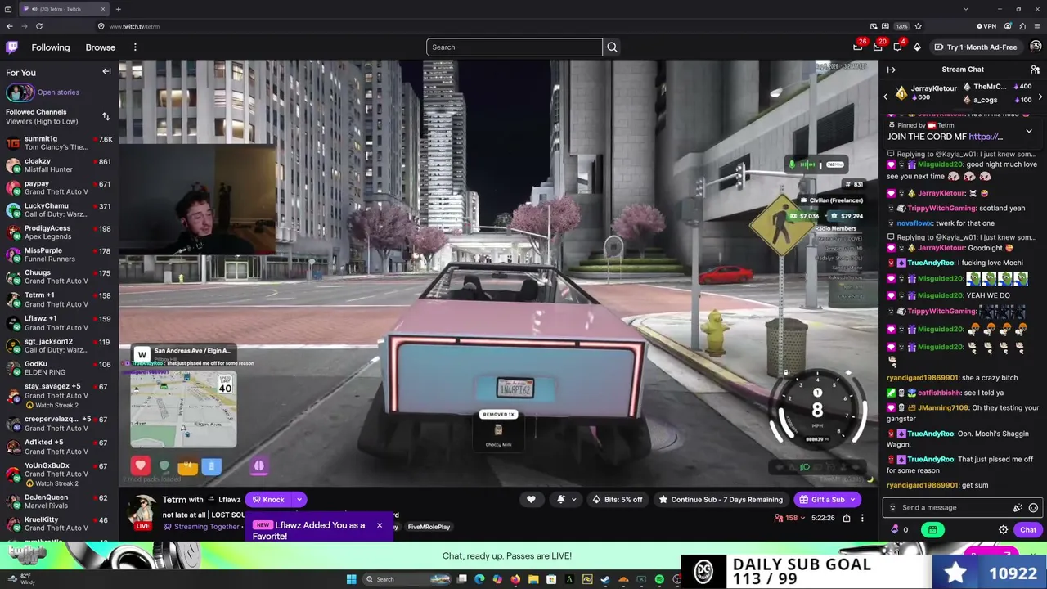Click the Bits: 5% off button
This screenshot has height=589, width=1047.
pos(618,500)
